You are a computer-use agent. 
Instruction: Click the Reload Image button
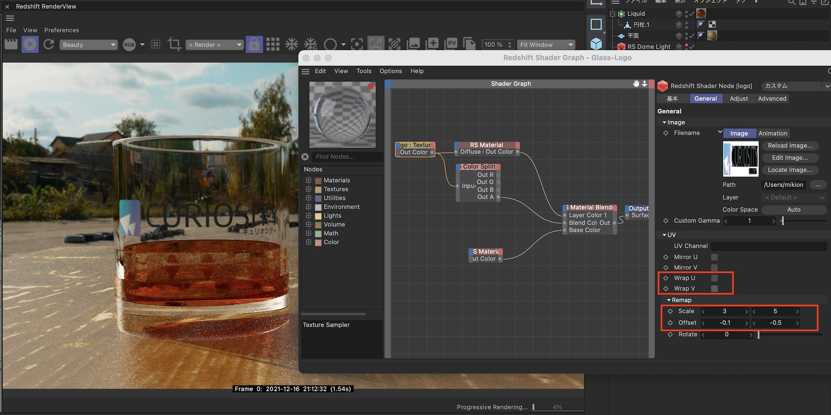pyautogui.click(x=789, y=146)
